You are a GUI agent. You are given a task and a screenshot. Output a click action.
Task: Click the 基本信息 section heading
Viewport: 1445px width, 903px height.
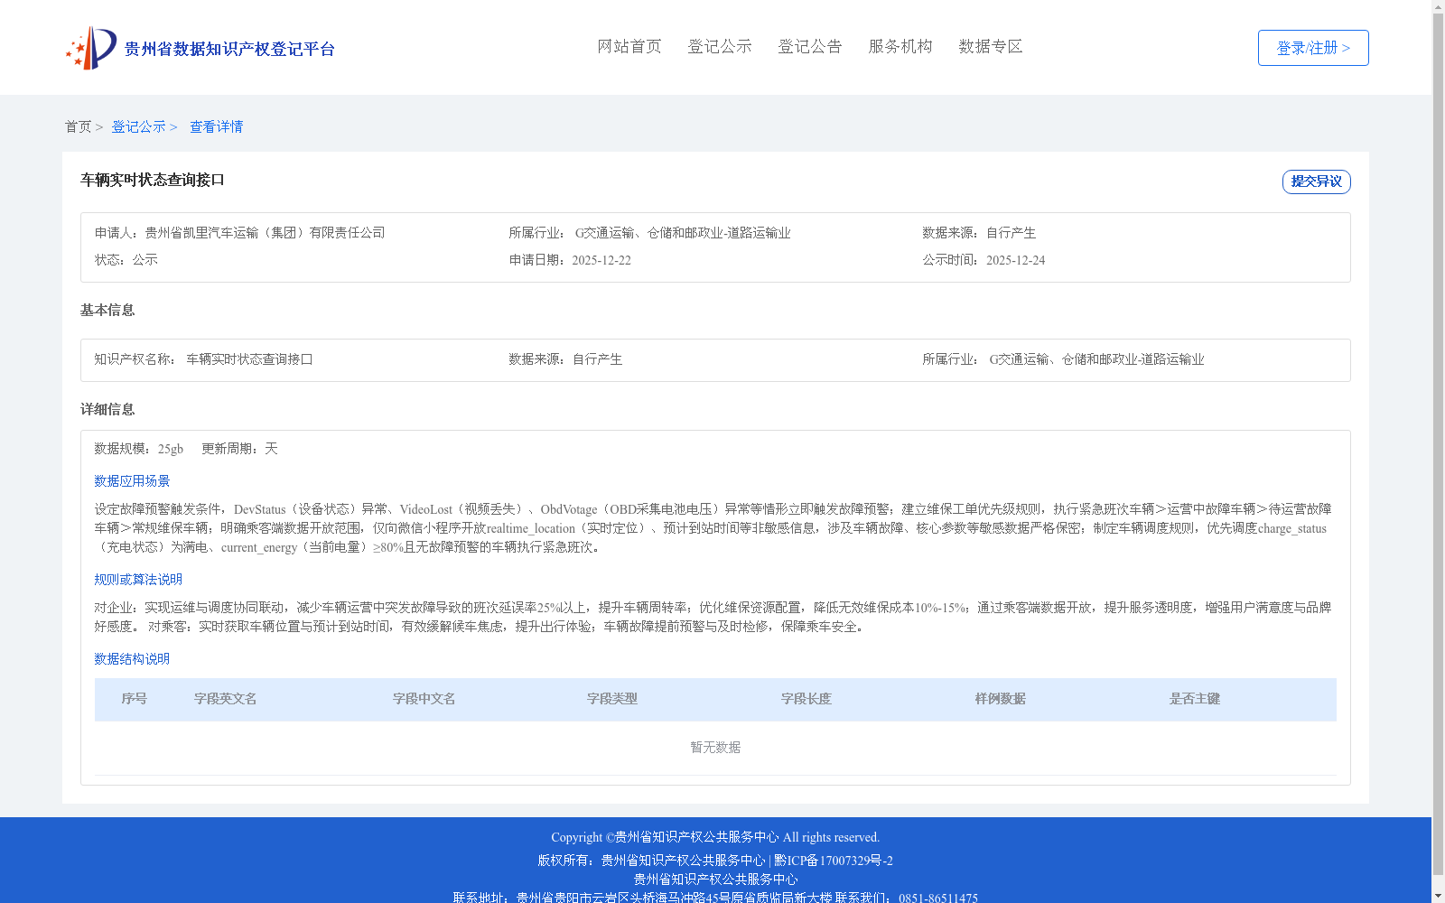click(107, 310)
